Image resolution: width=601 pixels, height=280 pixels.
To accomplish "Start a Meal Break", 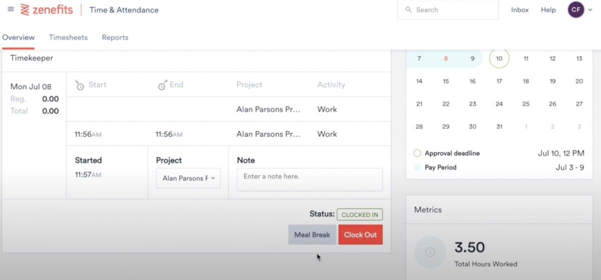I will (x=312, y=234).
